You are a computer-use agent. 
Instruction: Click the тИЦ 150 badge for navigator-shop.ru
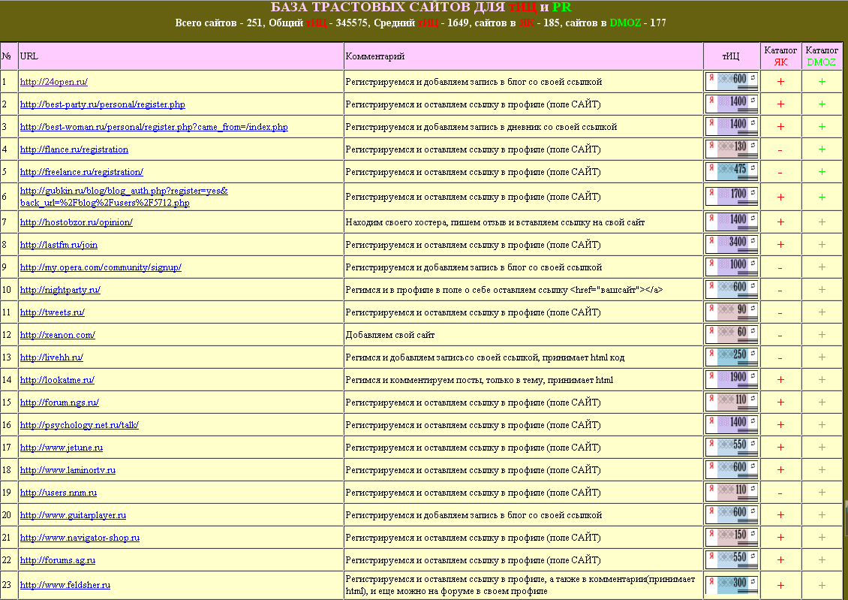pyautogui.click(x=732, y=537)
